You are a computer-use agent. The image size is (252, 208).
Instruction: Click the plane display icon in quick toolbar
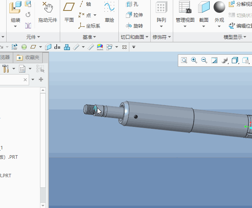33,47
